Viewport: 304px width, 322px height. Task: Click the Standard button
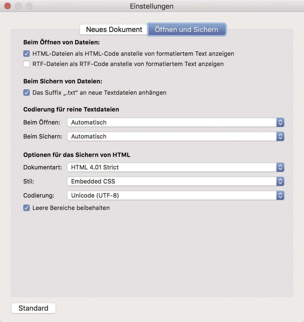tap(33, 308)
